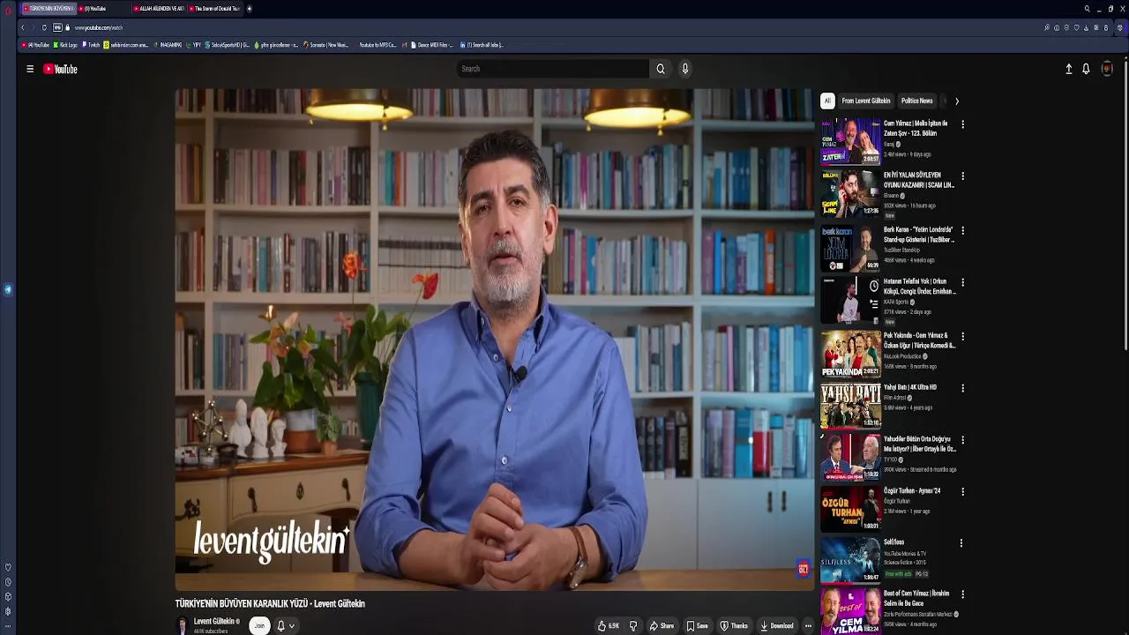Send Thanks to the creator
The width and height of the screenshot is (1129, 635).
734,626
